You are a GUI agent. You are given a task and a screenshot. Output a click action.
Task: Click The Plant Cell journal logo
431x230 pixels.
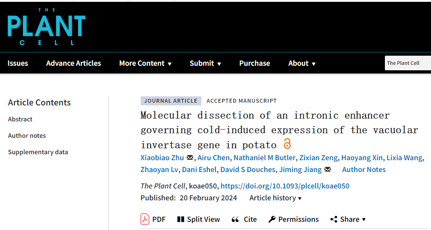pyautogui.click(x=46, y=26)
